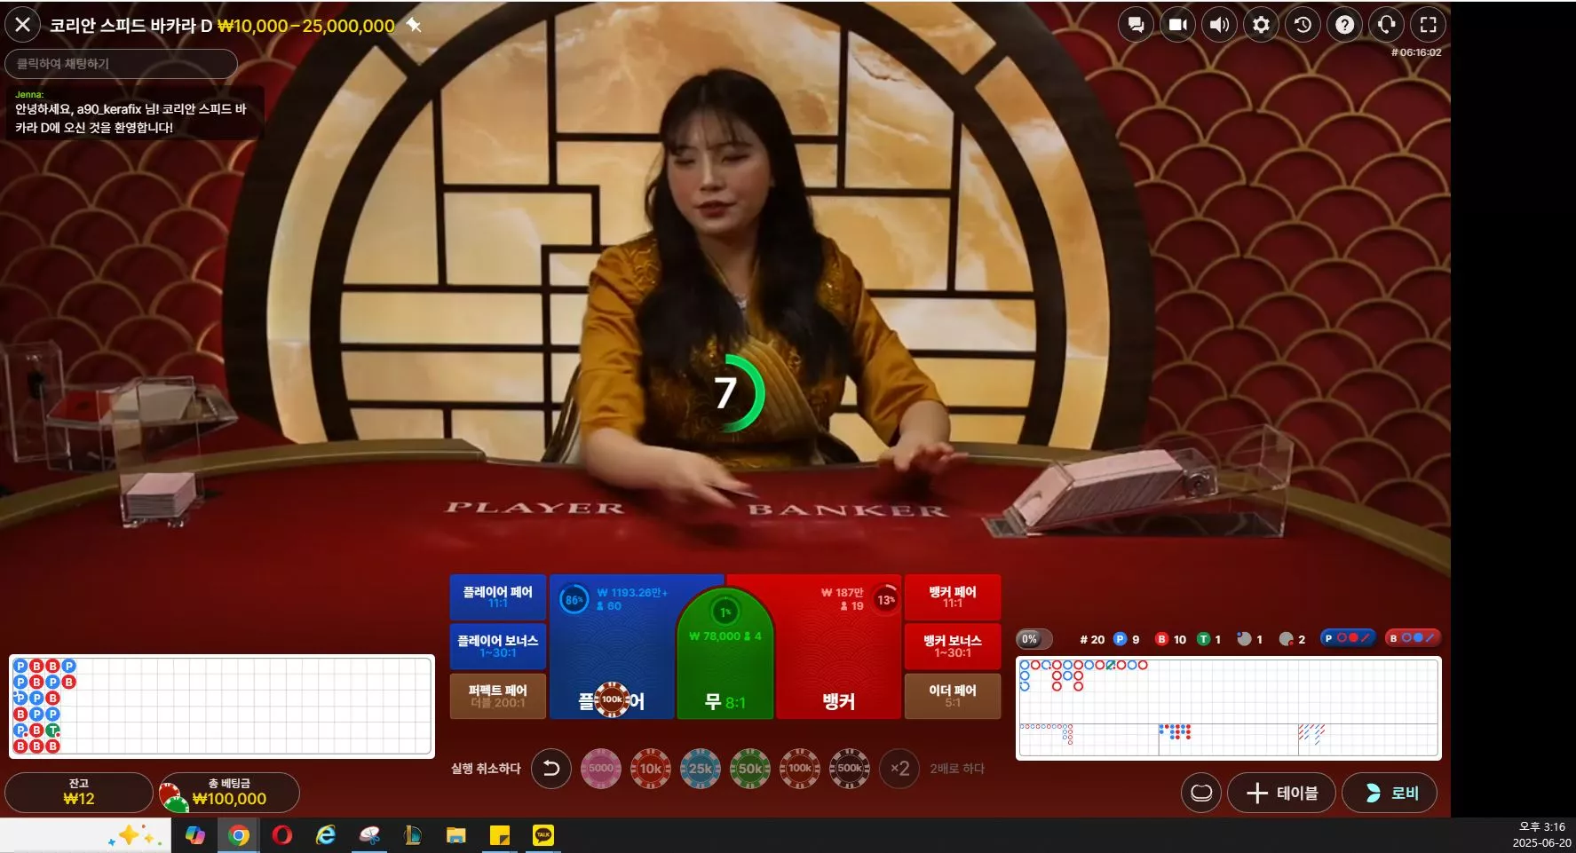Place bet on the blue Player area
1576x853 pixels.
coord(613,646)
